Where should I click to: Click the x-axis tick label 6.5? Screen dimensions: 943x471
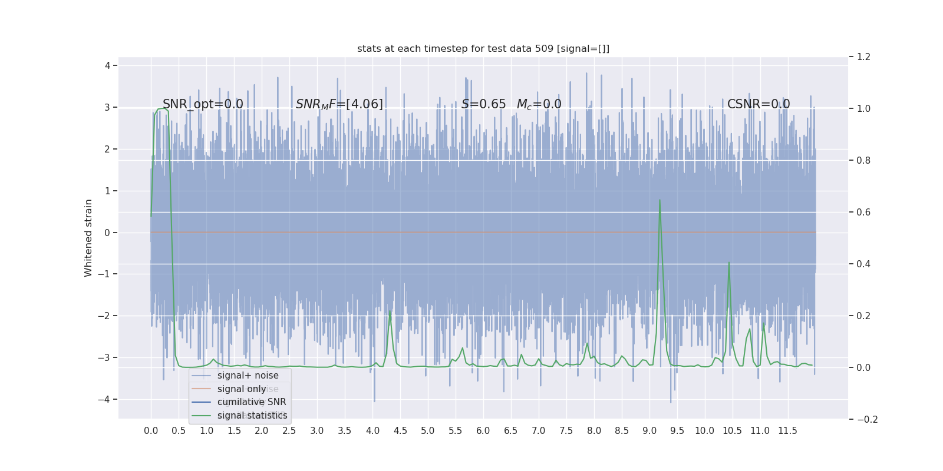pos(510,431)
